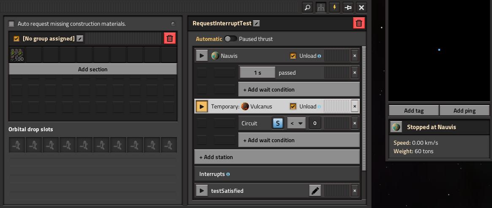Click the lightning bolt electric network icon
492x208 pixels.
pos(334,8)
